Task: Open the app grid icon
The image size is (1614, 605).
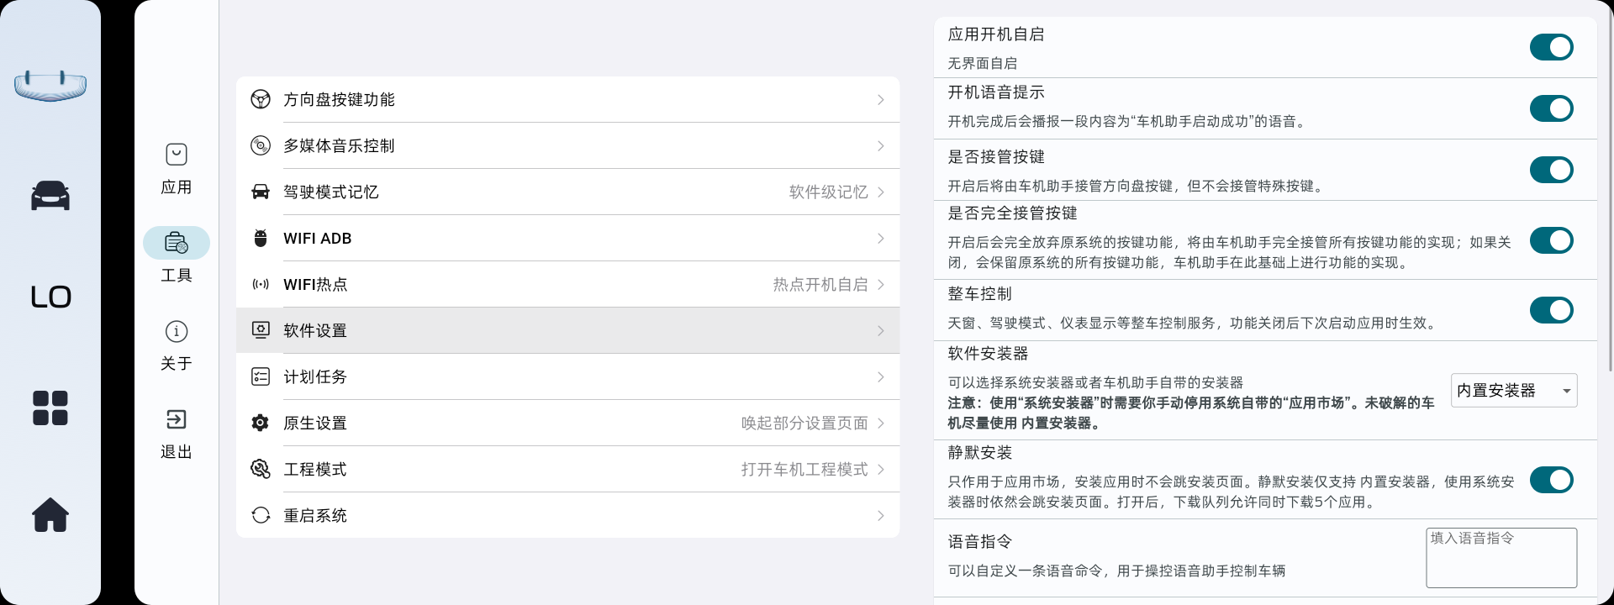Action: click(50, 408)
